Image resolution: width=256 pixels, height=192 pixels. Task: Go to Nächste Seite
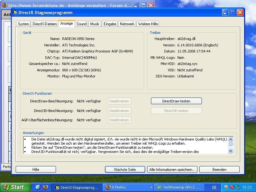(x=125, y=170)
